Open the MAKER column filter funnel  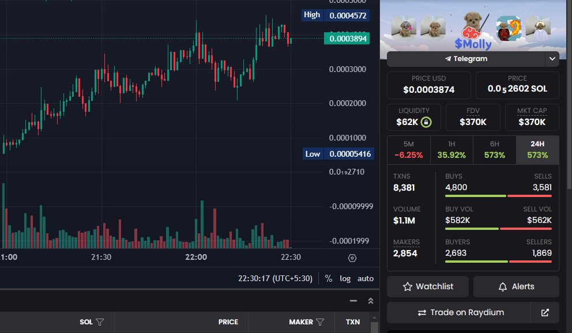(x=320, y=322)
